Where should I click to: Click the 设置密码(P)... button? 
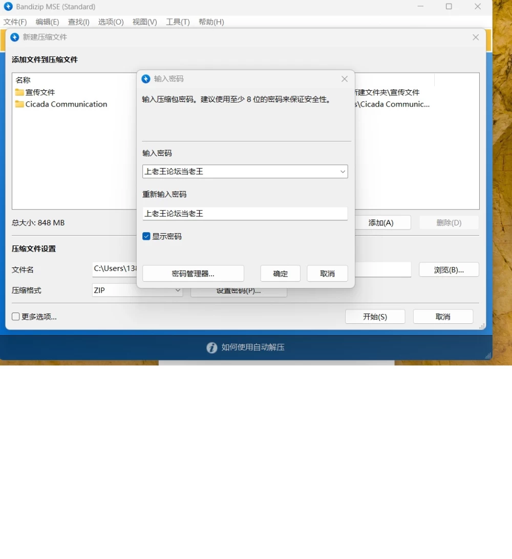click(x=239, y=292)
